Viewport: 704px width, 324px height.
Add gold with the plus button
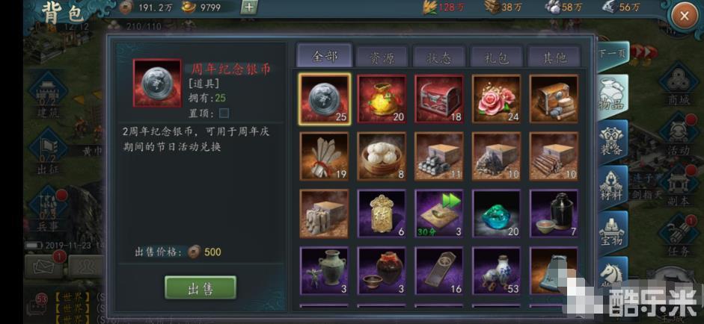click(248, 7)
